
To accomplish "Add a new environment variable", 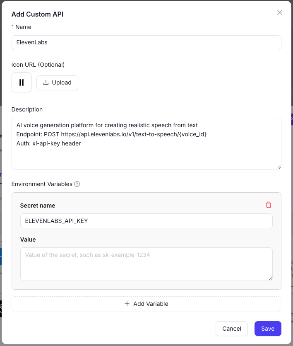I will [x=146, y=304].
